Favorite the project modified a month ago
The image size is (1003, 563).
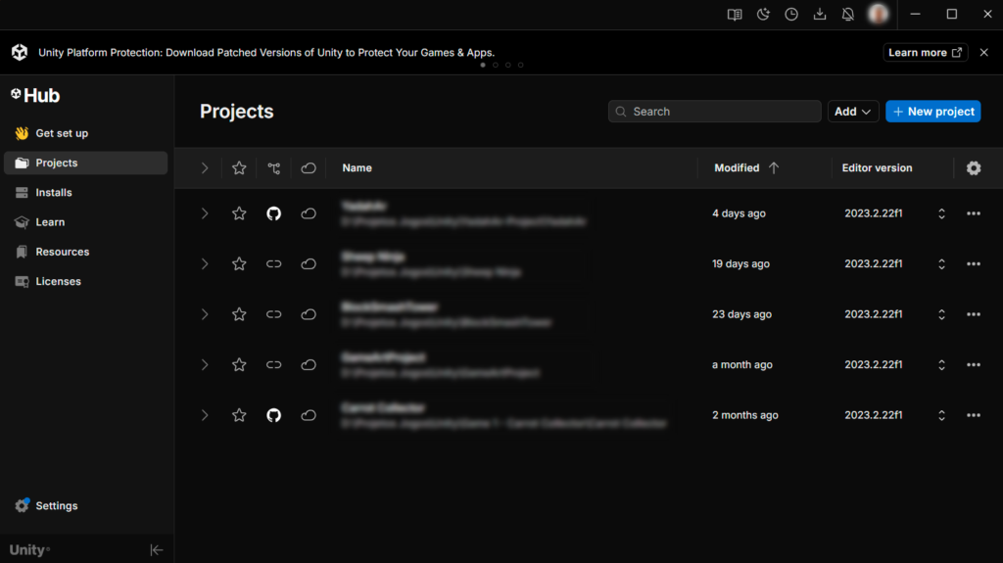pos(239,364)
